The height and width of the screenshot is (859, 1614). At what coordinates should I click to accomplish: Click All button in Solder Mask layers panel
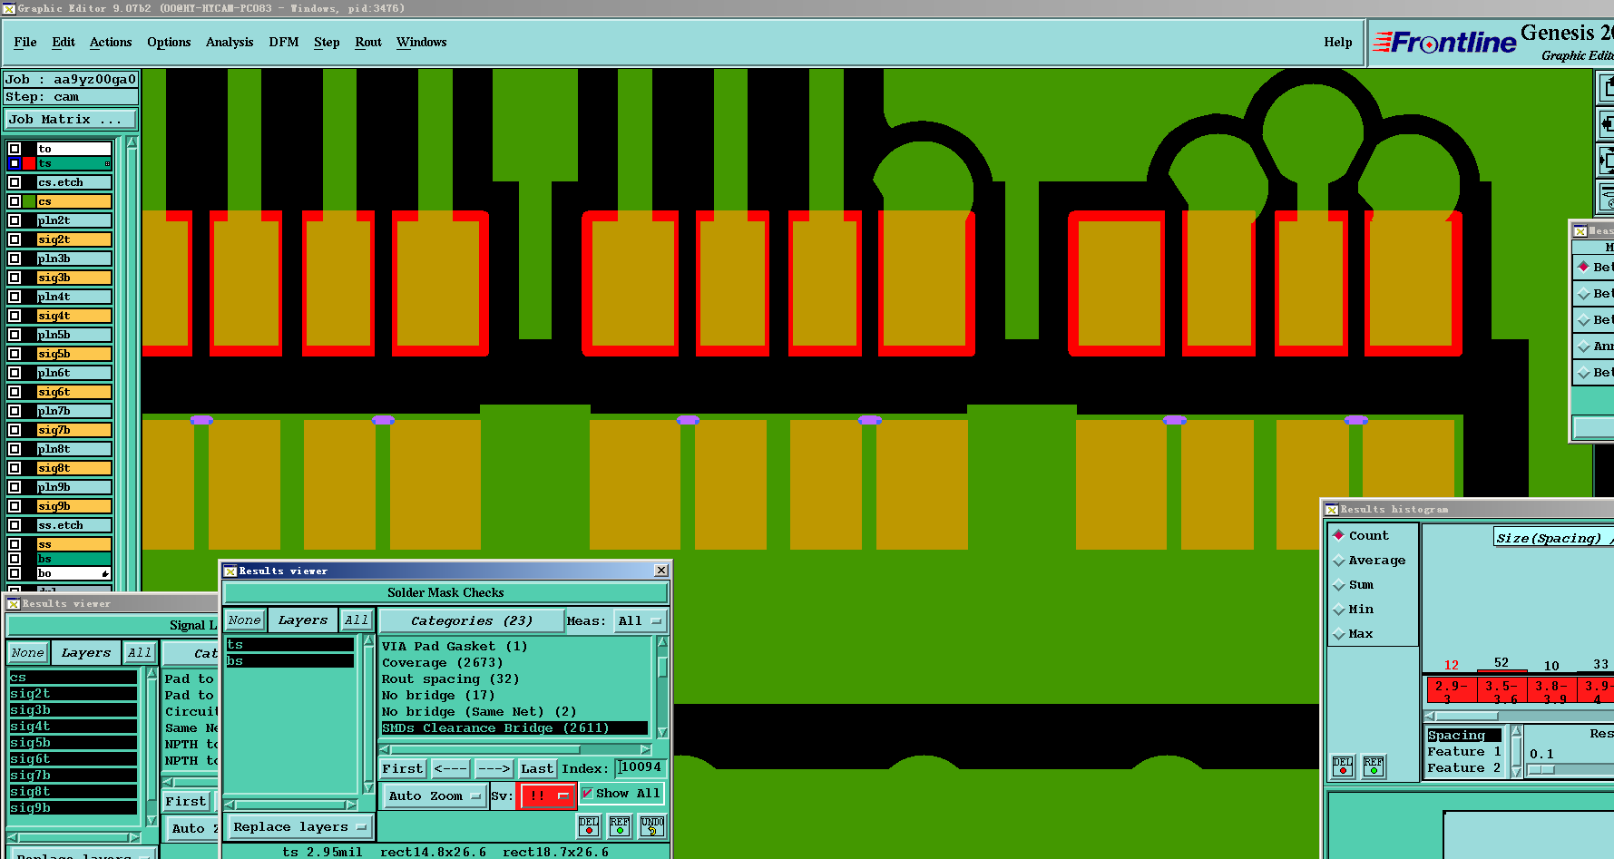coord(357,620)
